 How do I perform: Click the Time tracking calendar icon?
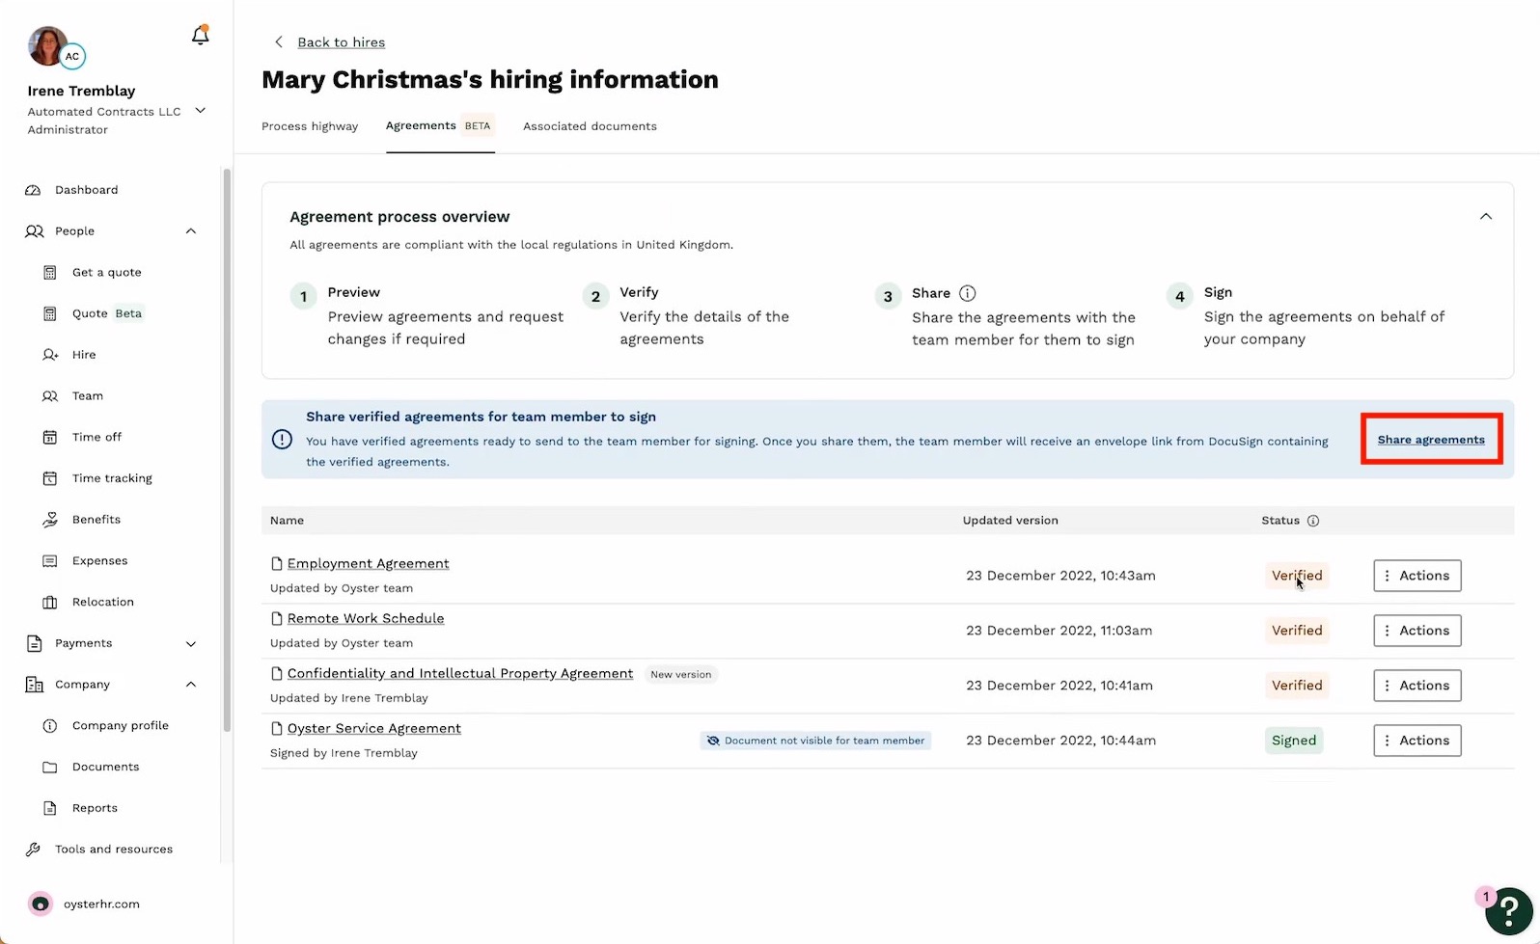tap(50, 478)
